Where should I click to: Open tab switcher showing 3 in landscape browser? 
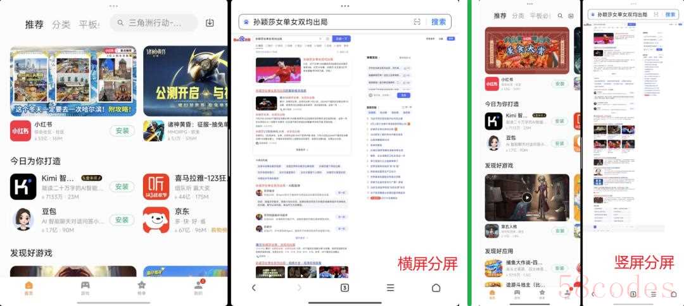coord(345,288)
